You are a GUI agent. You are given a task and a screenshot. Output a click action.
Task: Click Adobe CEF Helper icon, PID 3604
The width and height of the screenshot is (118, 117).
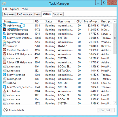point(5,62)
